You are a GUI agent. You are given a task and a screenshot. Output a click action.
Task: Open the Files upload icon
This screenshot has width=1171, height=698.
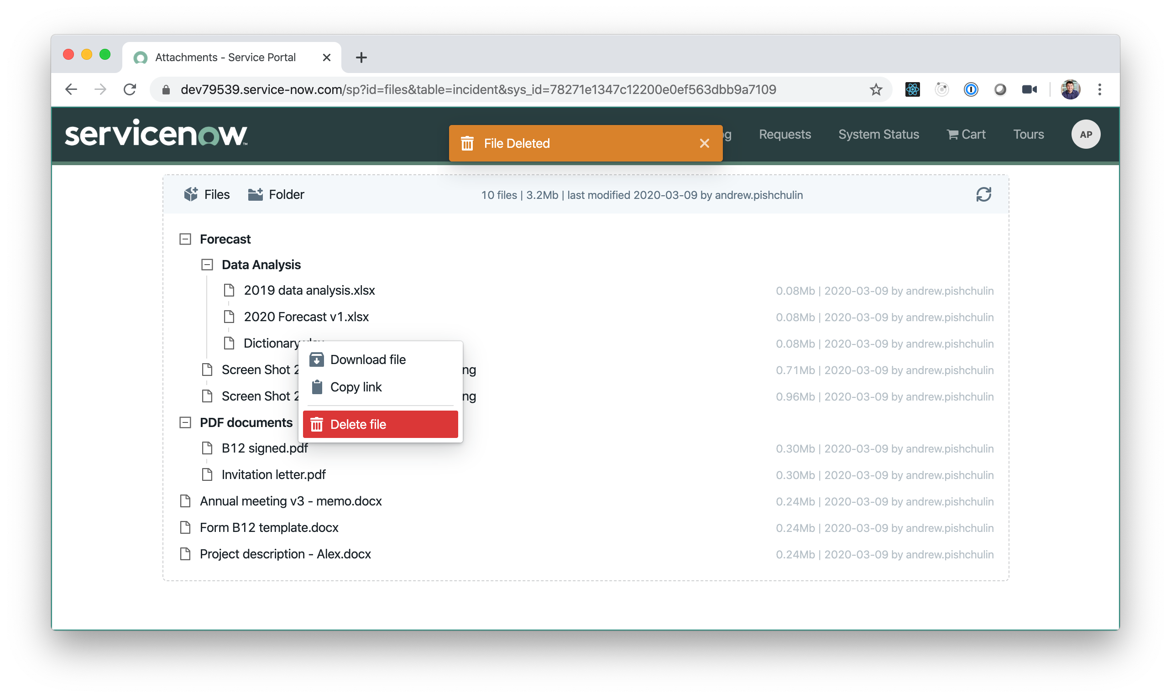[192, 194]
